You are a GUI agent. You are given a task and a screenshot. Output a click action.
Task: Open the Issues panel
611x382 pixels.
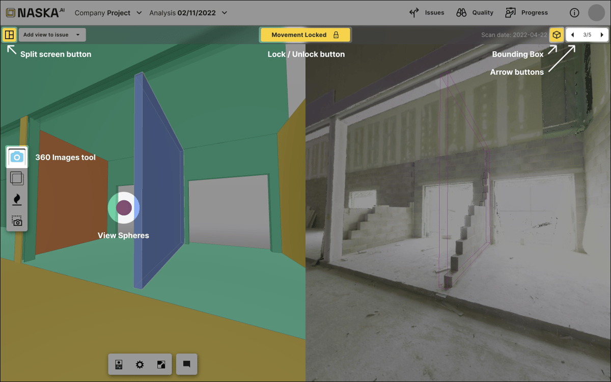(x=427, y=12)
